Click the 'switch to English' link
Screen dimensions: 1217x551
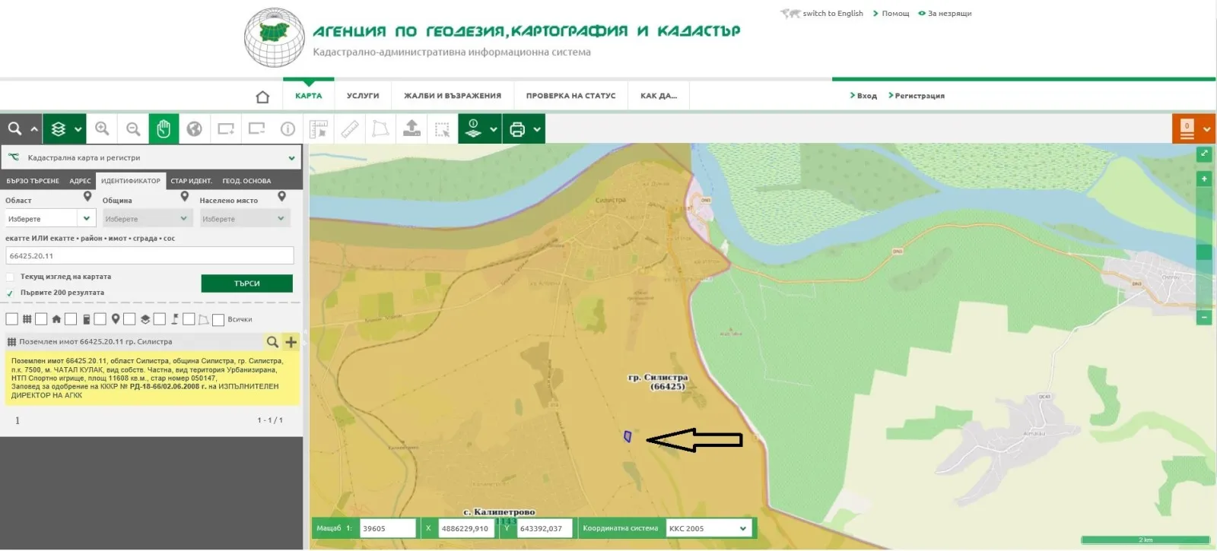(x=832, y=14)
